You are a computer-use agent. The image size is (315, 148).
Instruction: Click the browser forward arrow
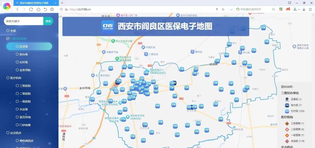(24, 9)
